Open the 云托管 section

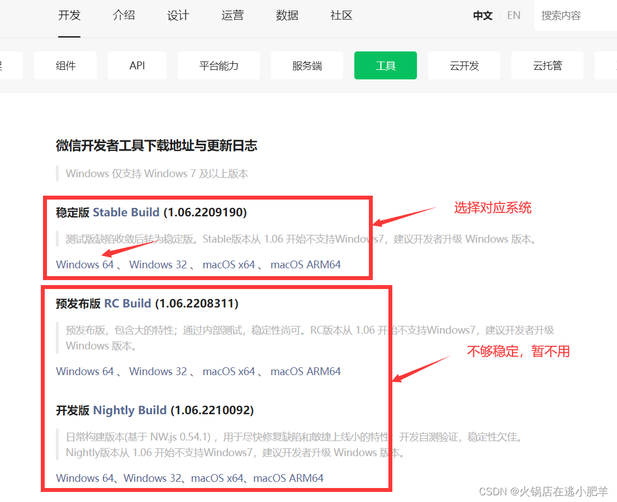(x=547, y=65)
